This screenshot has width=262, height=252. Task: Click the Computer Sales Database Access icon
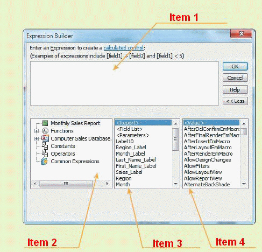click(45, 138)
